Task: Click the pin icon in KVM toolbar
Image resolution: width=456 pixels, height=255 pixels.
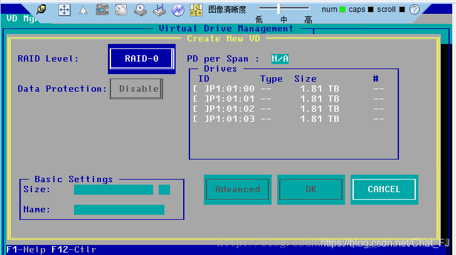Action: point(41,9)
